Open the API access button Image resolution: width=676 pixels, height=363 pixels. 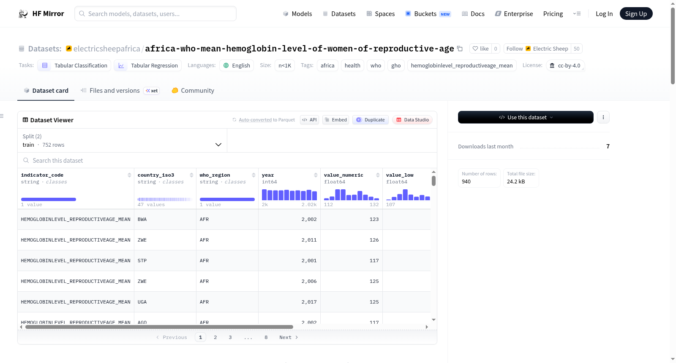309,120
